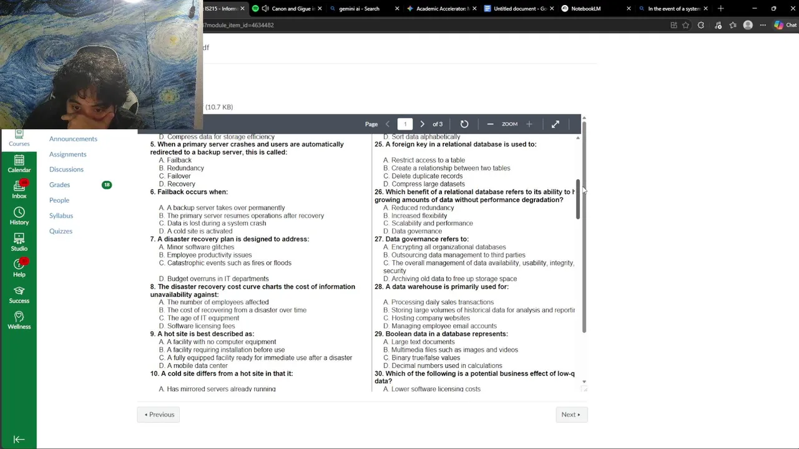Open Quizzes course link

[x=61, y=231]
